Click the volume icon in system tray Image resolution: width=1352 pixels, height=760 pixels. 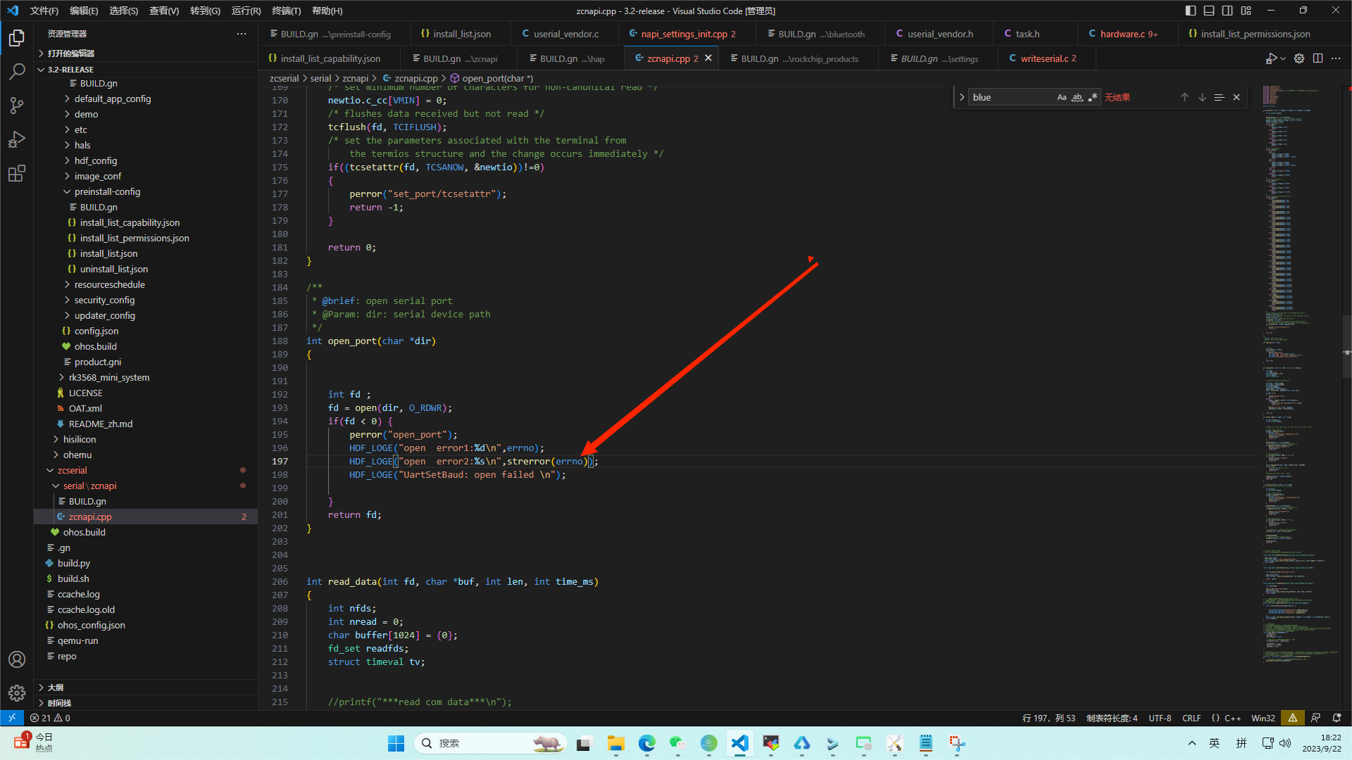(x=1285, y=743)
